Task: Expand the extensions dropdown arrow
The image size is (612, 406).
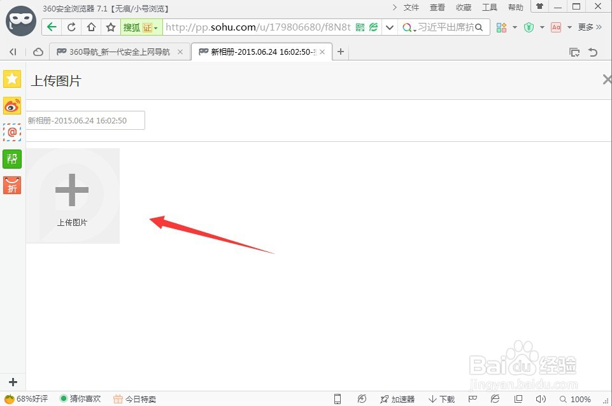Action: (x=515, y=27)
